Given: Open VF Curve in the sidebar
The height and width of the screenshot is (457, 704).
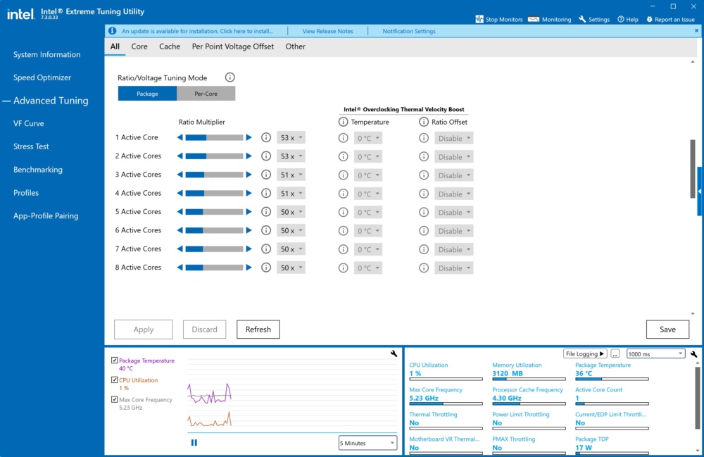Looking at the screenshot, I should click(x=29, y=123).
